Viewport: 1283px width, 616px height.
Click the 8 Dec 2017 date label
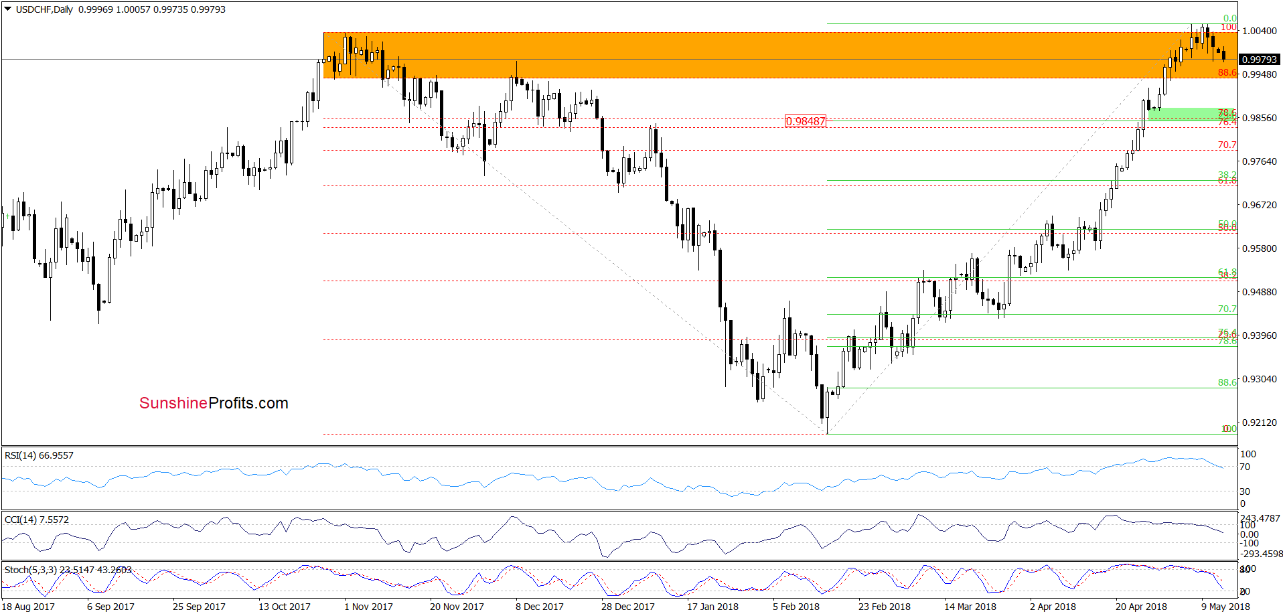click(x=540, y=607)
